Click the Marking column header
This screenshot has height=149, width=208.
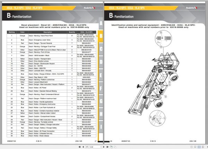click(x=11, y=32)
